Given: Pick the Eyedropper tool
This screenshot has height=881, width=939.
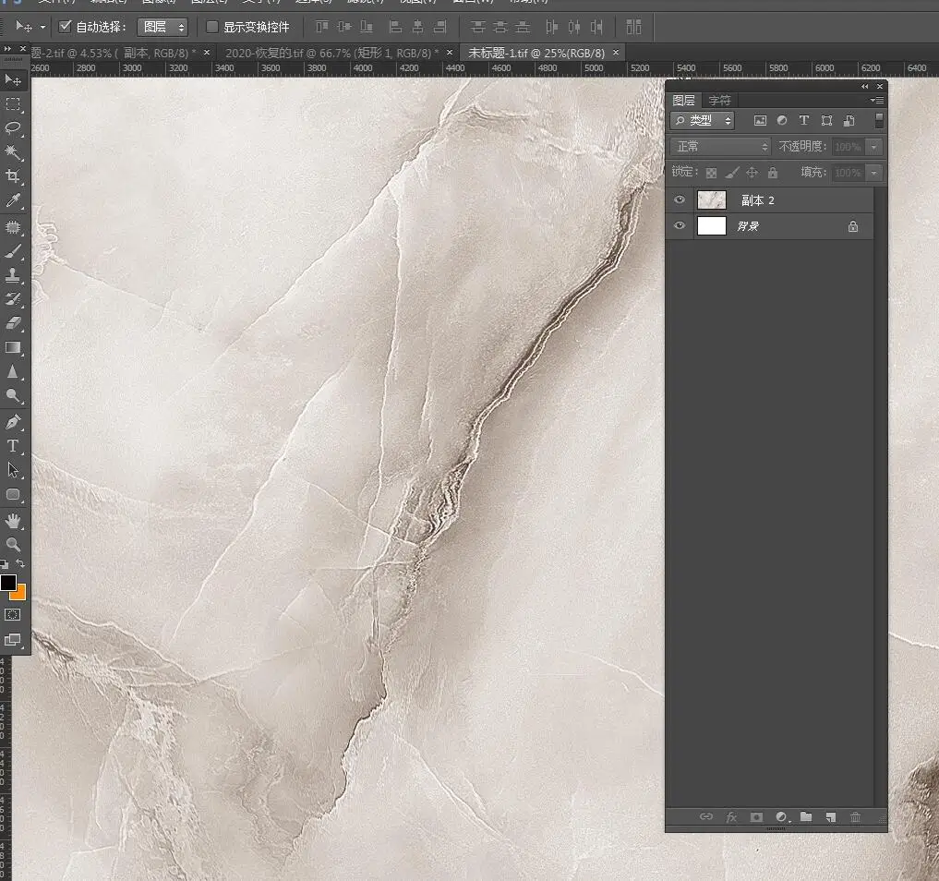Looking at the screenshot, I should tap(13, 200).
